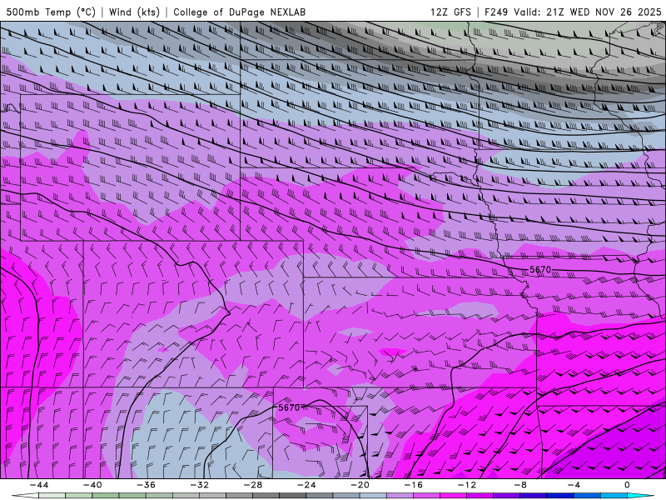666x500 pixels.
Task: Click the '500mb Temp (°C)' title text
Action: [51, 12]
